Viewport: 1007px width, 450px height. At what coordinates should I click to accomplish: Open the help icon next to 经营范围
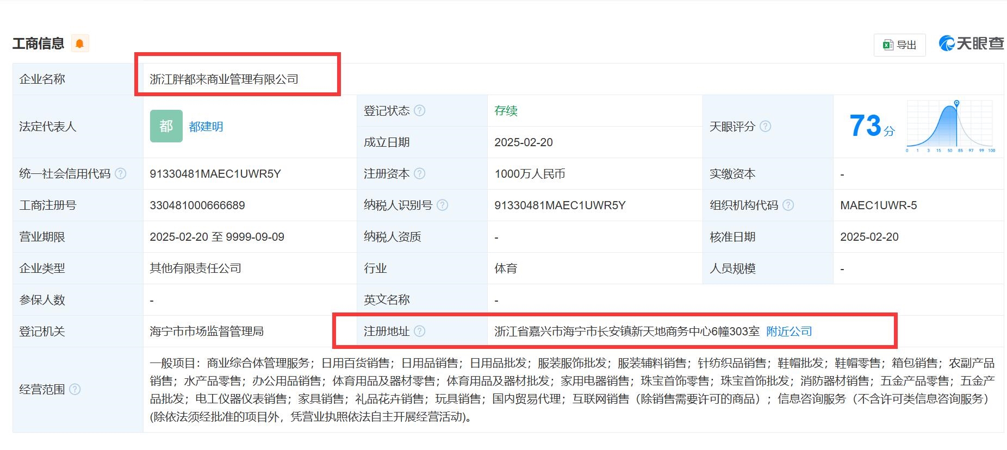pos(75,389)
